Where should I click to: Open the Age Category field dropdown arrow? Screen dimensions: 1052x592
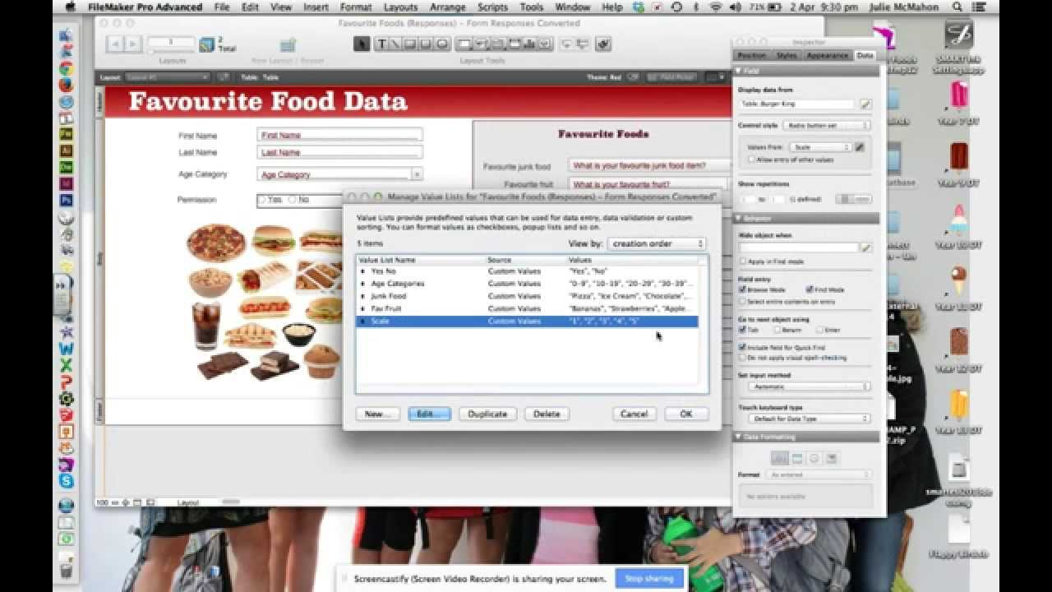click(x=417, y=174)
